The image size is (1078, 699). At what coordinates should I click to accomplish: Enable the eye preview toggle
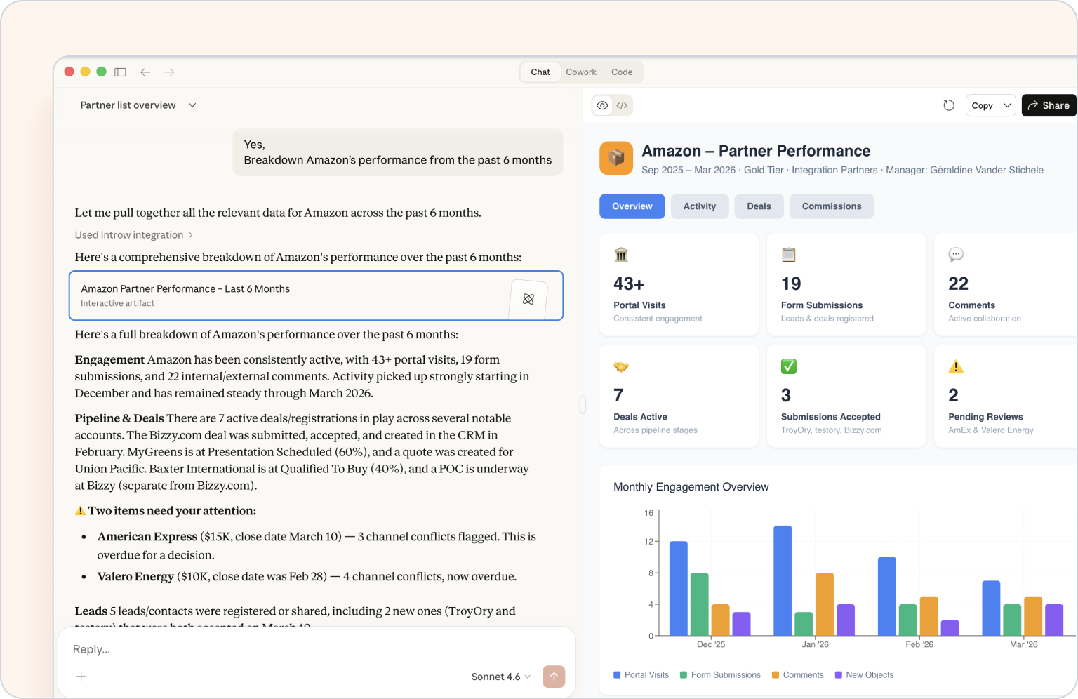(x=602, y=105)
